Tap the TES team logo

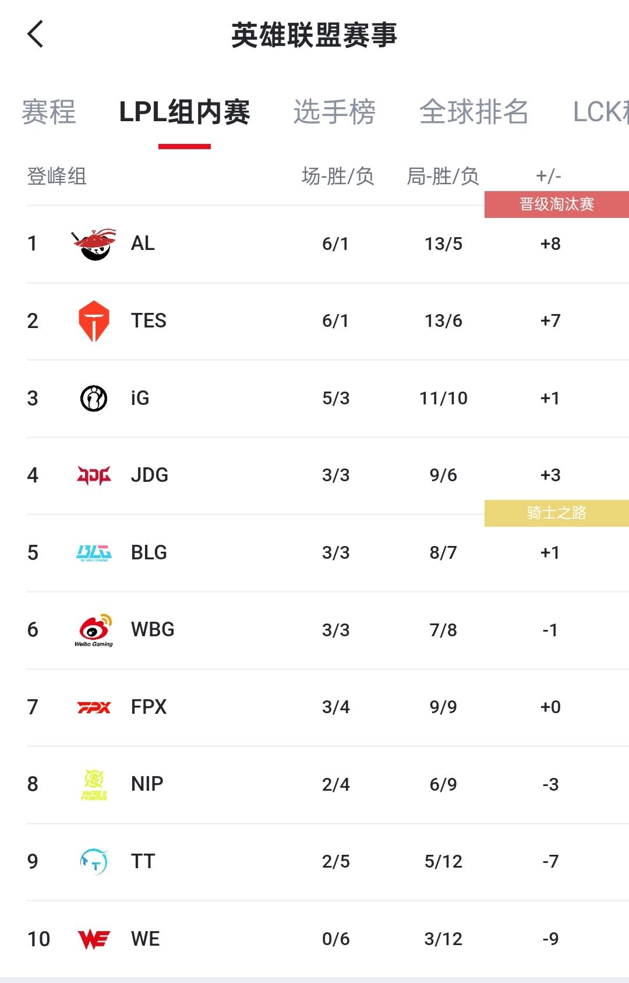(94, 320)
